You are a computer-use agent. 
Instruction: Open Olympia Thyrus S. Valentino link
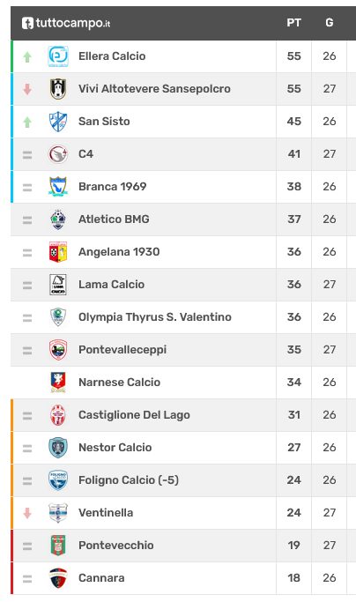tap(155, 317)
